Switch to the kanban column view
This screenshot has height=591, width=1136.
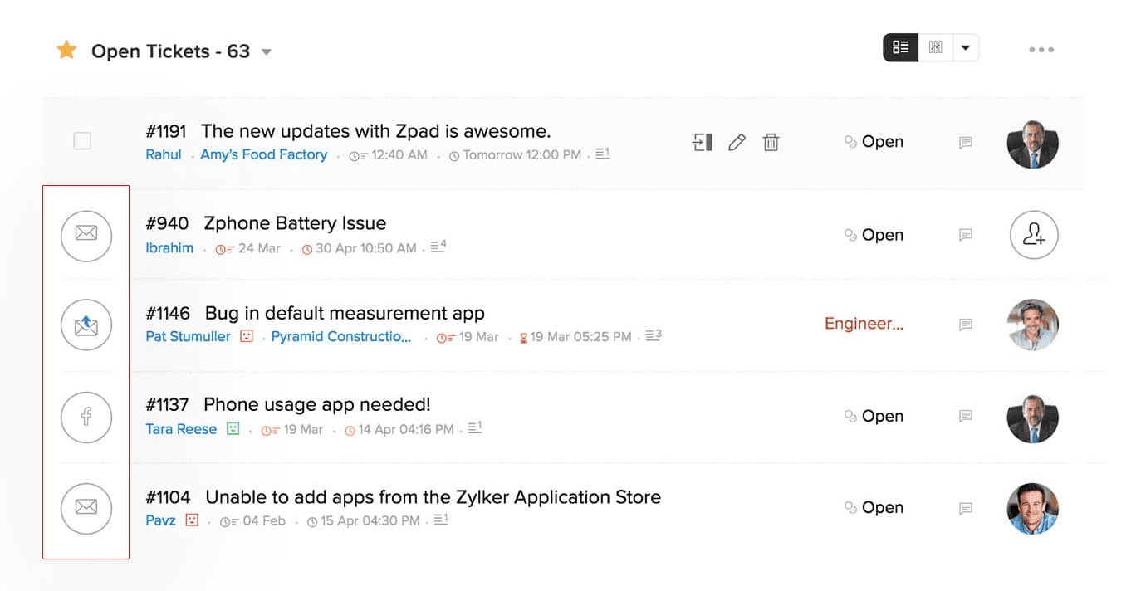(936, 48)
